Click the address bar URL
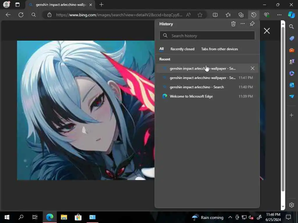The height and width of the screenshot is (223, 298). 119,15
